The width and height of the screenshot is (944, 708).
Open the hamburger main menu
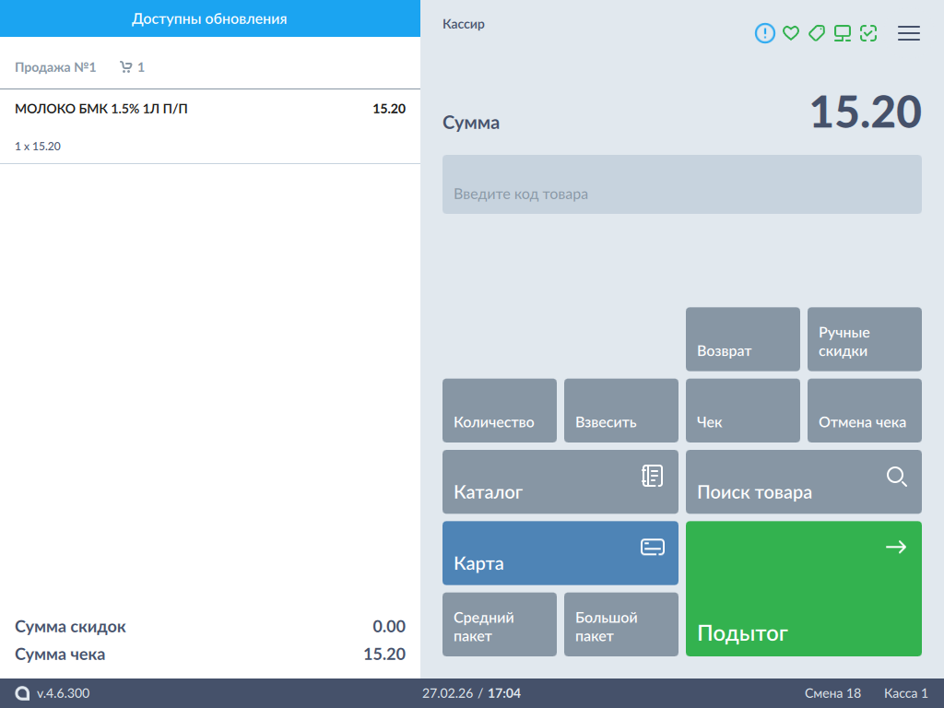[x=909, y=33]
